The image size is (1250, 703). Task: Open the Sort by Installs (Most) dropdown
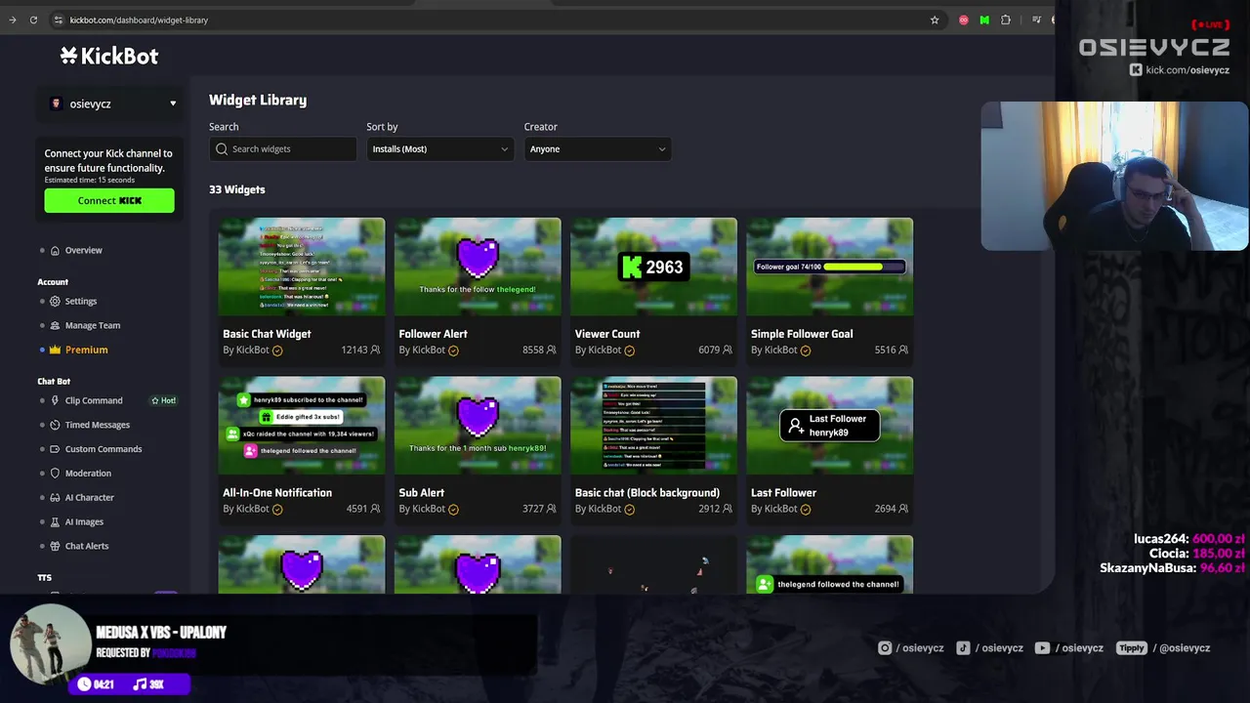point(439,149)
